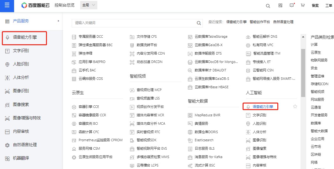Select 图像识别 in the left sidebar

coord(21,91)
